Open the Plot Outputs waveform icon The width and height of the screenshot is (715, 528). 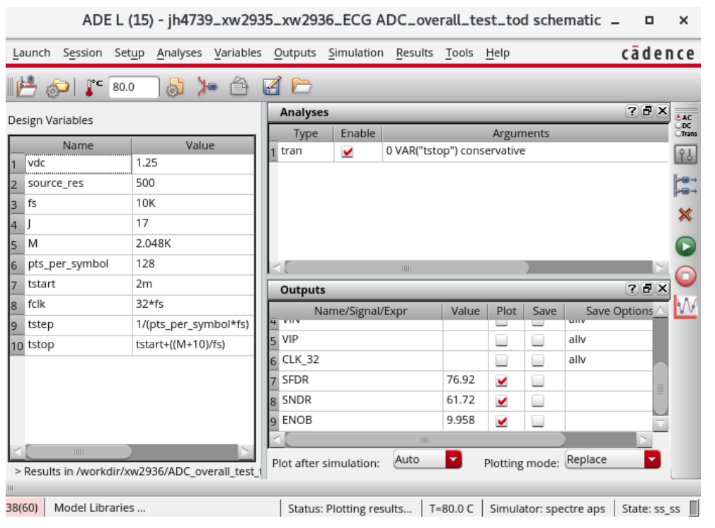685,306
